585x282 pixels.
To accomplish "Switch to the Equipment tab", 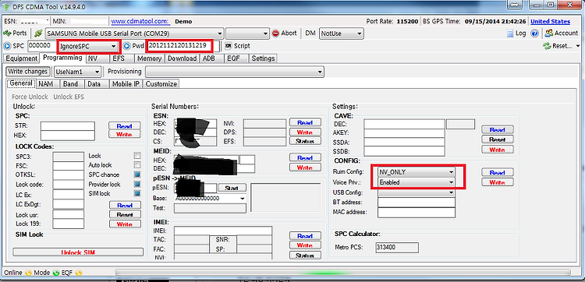I will 22,58.
